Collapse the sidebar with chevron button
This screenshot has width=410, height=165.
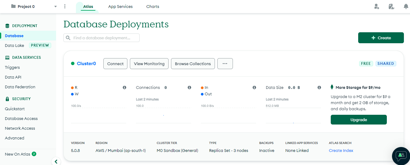pyautogui.click(x=56, y=161)
